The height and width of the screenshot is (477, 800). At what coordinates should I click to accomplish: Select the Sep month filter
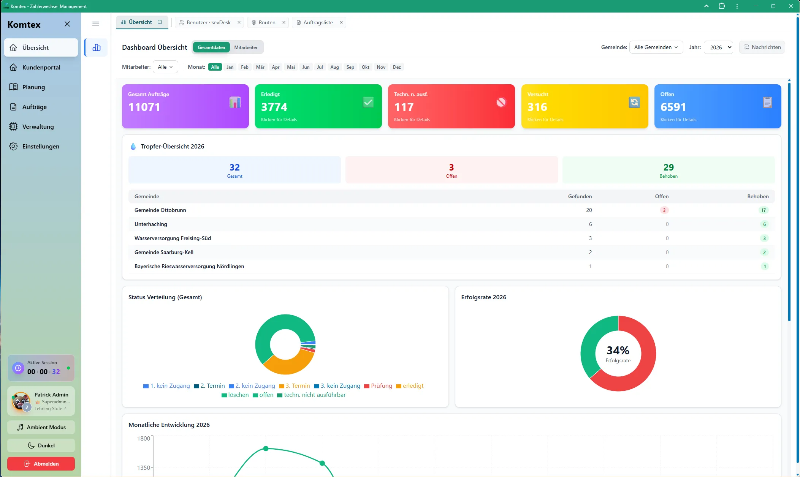350,67
